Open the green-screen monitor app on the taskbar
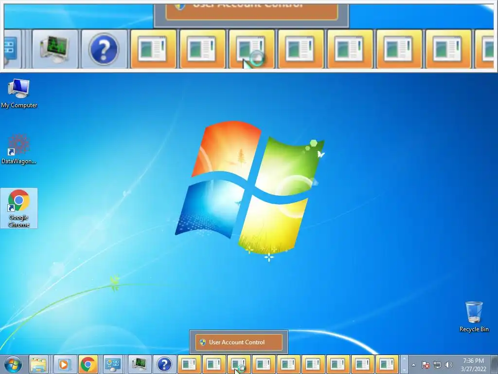 click(140, 364)
